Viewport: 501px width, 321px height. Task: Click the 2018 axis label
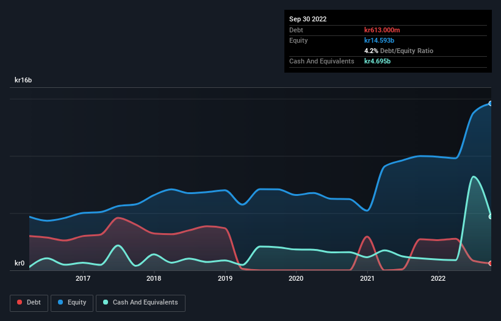tap(154, 278)
